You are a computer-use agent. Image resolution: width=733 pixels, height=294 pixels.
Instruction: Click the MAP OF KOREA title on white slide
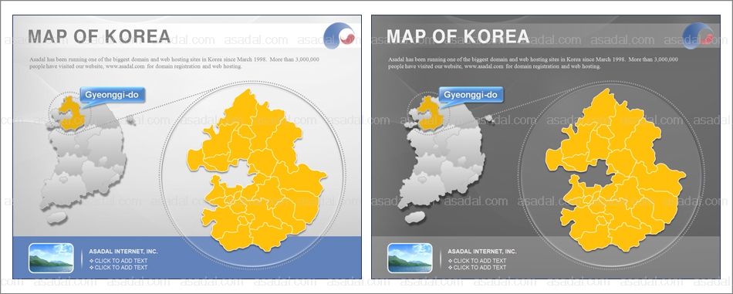point(99,36)
